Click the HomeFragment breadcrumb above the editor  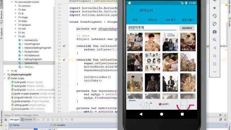pyautogui.click(x=80, y=1)
